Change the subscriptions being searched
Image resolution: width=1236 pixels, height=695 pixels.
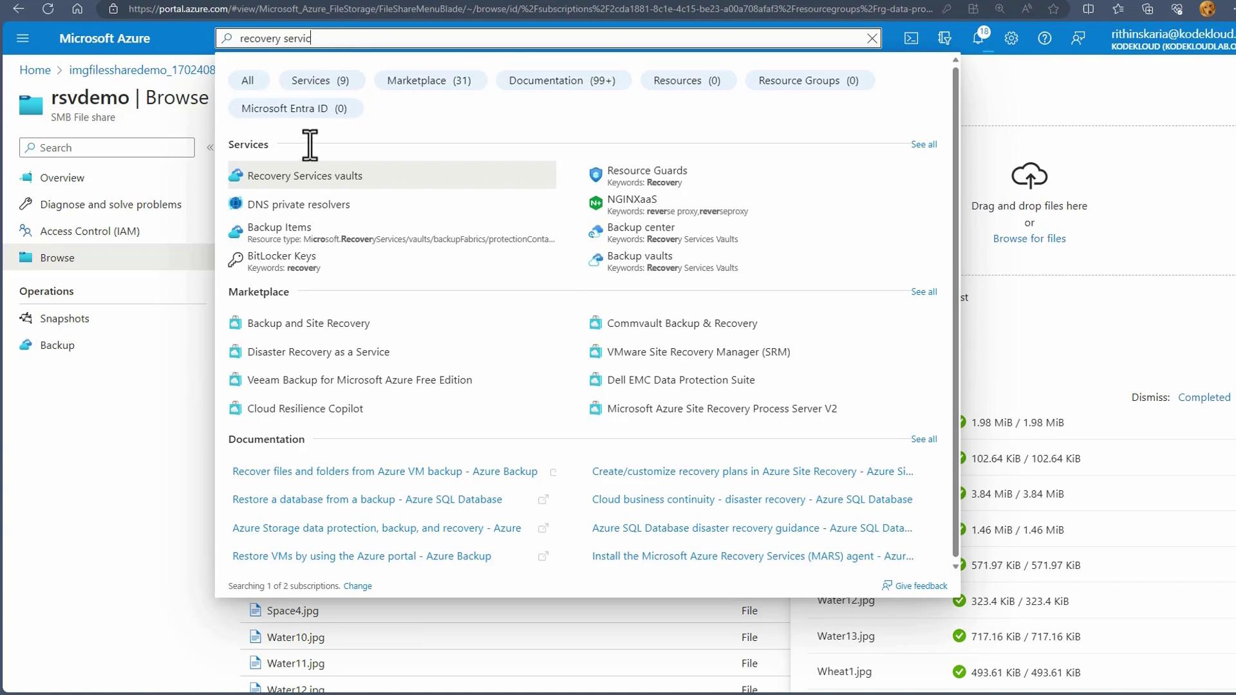357,586
